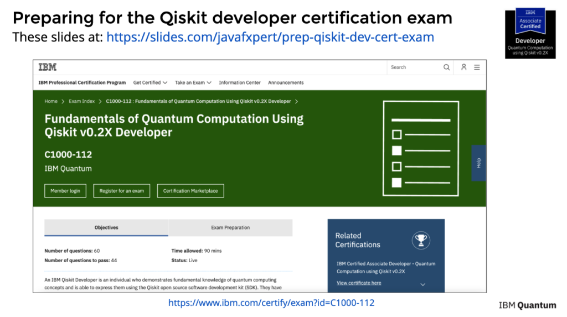Click the 'IBM Quantum' banner subtitle
The image size is (567, 317).
(68, 168)
